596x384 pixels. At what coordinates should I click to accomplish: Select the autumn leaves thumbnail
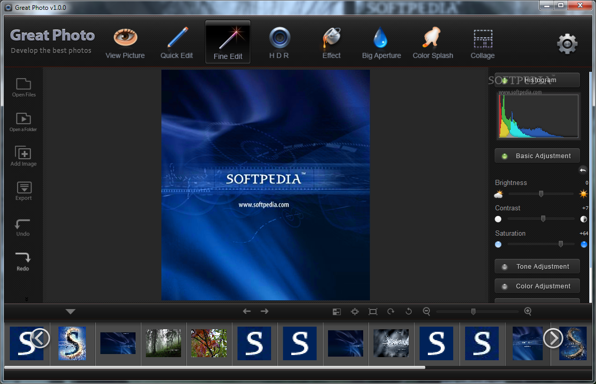pyautogui.click(x=209, y=343)
